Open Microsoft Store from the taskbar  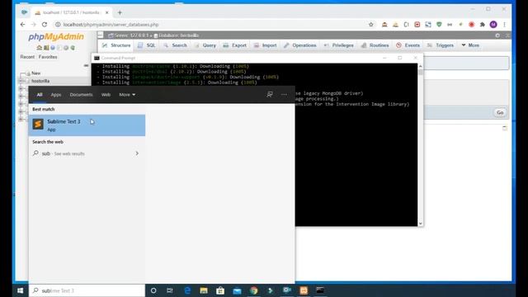220,290
